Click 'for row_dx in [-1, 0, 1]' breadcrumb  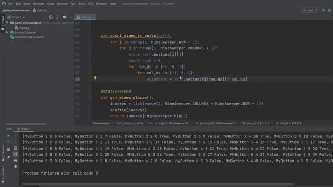tap(257, 123)
